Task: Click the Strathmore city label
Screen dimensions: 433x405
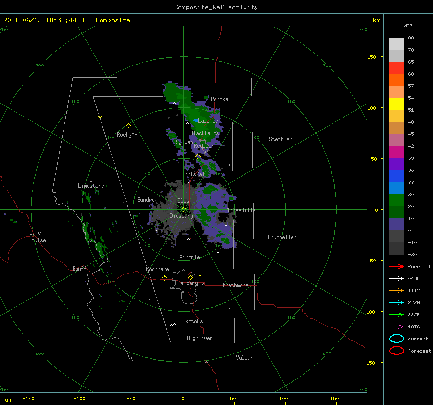Action: tap(234, 285)
